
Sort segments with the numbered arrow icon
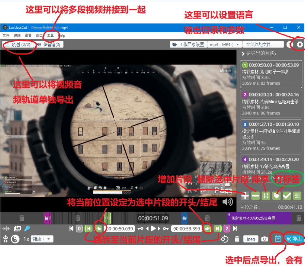coord(266,196)
